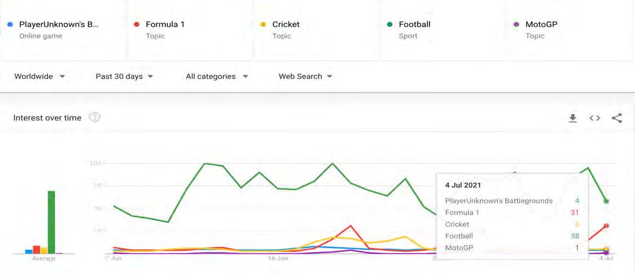Open the All categories dropdown
This screenshot has width=635, height=274.
(x=217, y=77)
